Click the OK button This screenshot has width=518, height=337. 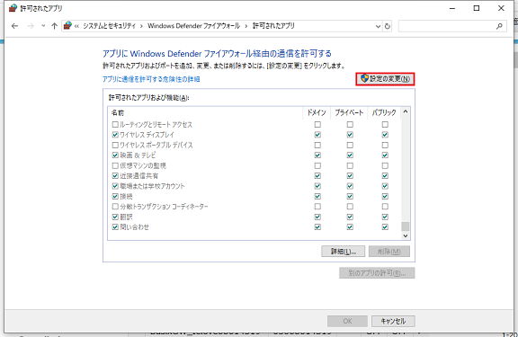pyautogui.click(x=347, y=321)
